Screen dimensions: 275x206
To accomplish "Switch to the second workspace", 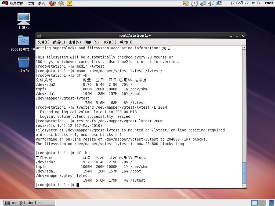I will [262, 203].
